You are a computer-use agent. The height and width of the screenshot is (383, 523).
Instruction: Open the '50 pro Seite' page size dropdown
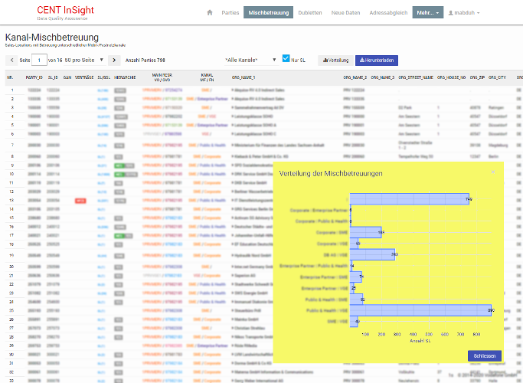point(84,60)
